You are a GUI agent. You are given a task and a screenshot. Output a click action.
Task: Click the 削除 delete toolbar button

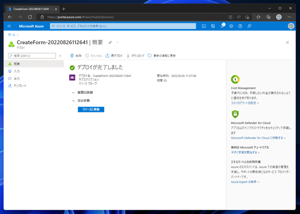pos(76,56)
